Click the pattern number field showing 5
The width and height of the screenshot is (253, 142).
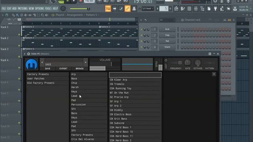(x=164, y=9)
